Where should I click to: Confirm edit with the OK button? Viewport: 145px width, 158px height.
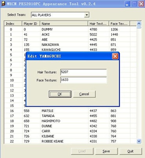[x=60, y=94]
